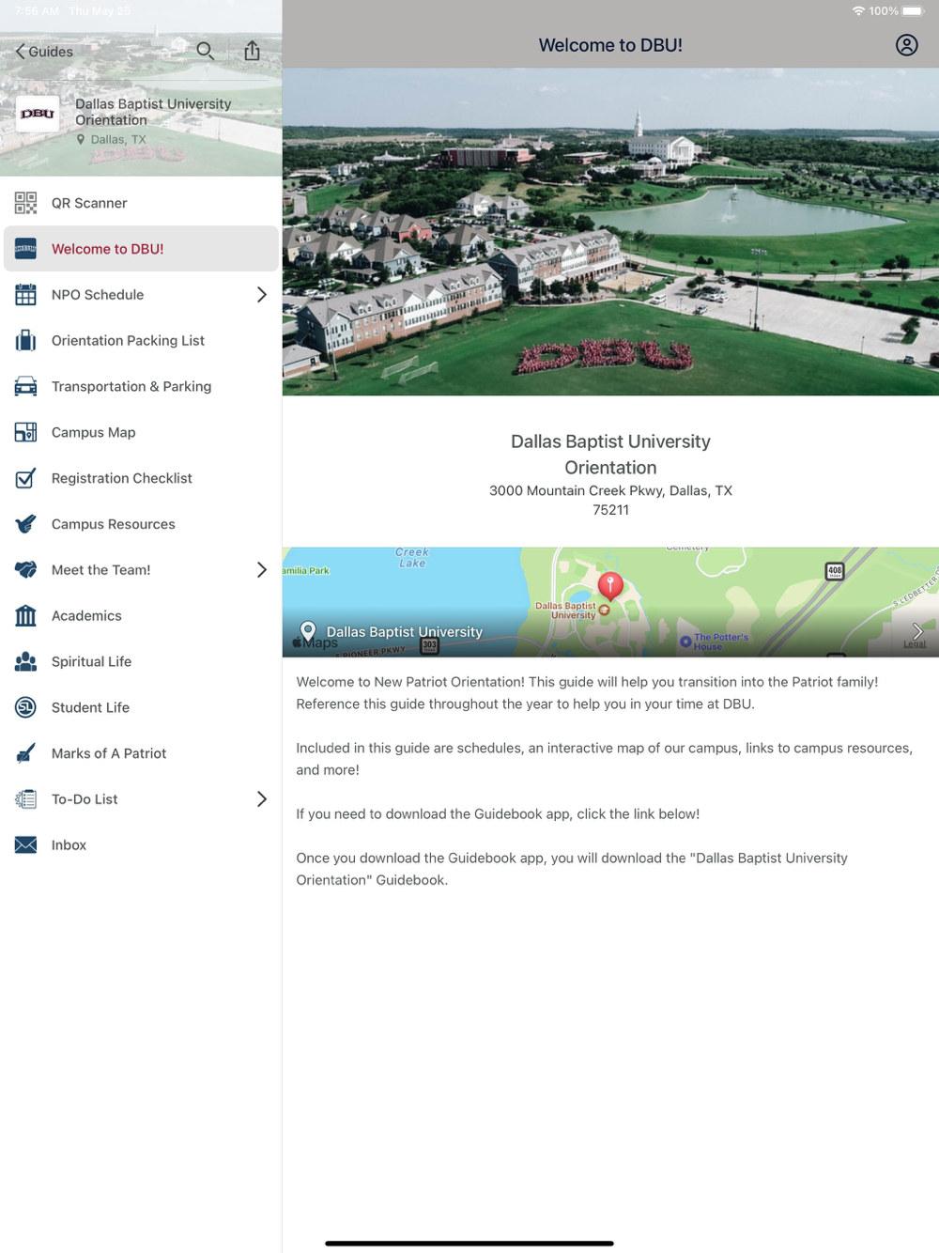Click the NPO Schedule calendar icon
939x1253 pixels.
[26, 295]
